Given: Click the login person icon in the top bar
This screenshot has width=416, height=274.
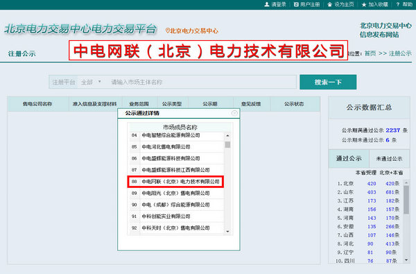Looking at the screenshot, I should (x=267, y=5).
